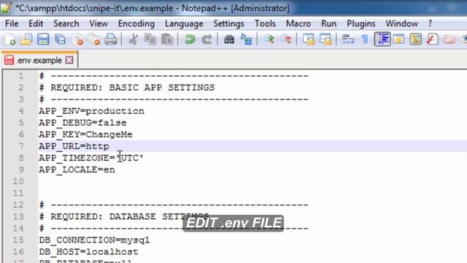Image resolution: width=467 pixels, height=263 pixels.
Task: Click line number 7 in margin
Action: coord(21,146)
